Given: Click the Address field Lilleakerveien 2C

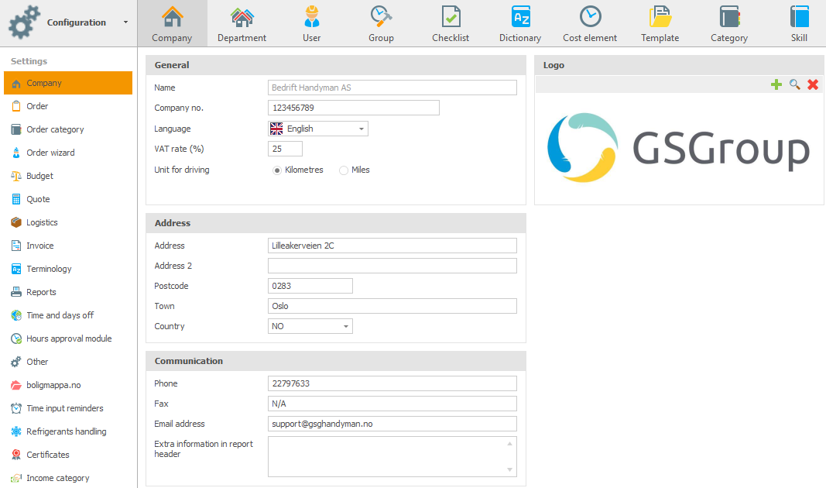Looking at the screenshot, I should [392, 246].
